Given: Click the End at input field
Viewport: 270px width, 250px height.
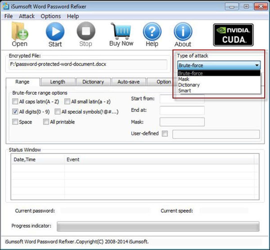Looking at the screenshot, I should [182, 110].
